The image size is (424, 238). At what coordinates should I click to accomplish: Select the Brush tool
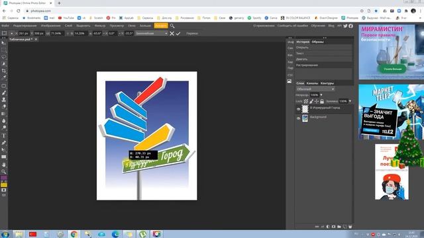pos(4,93)
